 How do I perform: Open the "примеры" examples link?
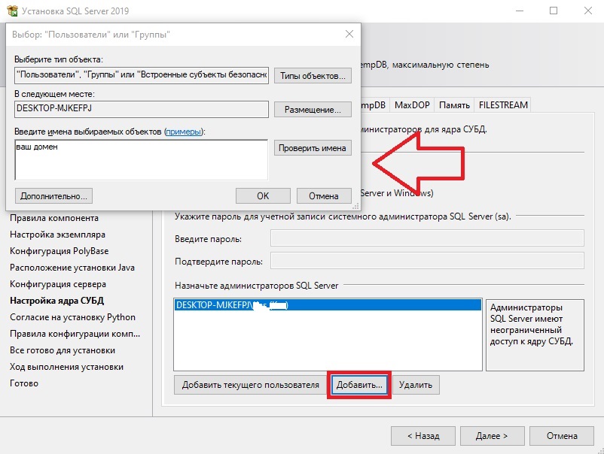coord(184,132)
